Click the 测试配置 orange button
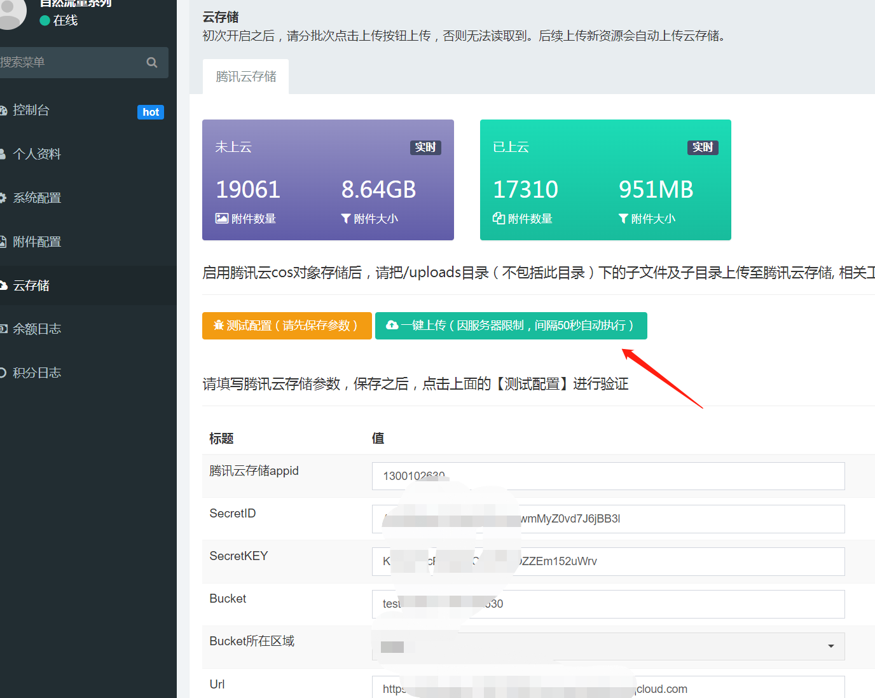875x698 pixels. coord(287,325)
